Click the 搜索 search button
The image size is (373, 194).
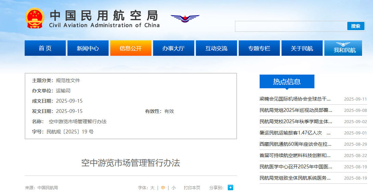tap(356, 26)
